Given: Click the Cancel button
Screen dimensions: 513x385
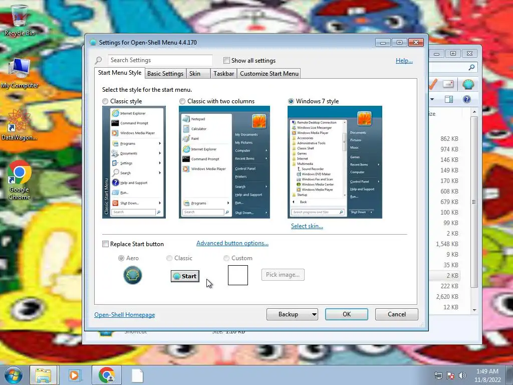Looking at the screenshot, I should coord(397,314).
